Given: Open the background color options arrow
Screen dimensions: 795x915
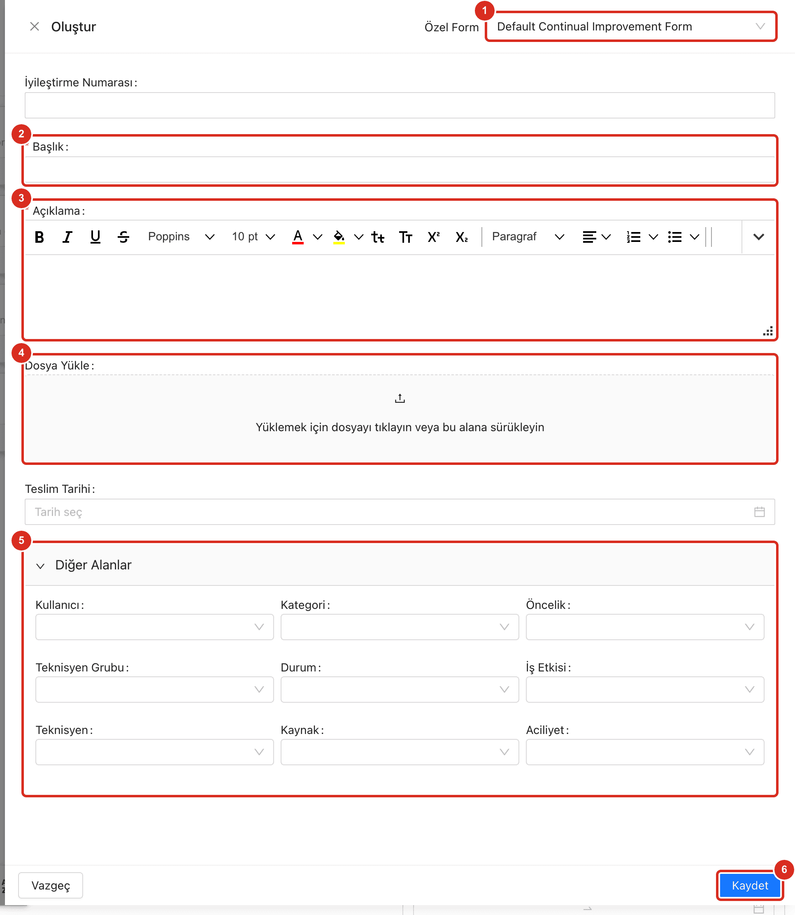Looking at the screenshot, I should point(359,237).
